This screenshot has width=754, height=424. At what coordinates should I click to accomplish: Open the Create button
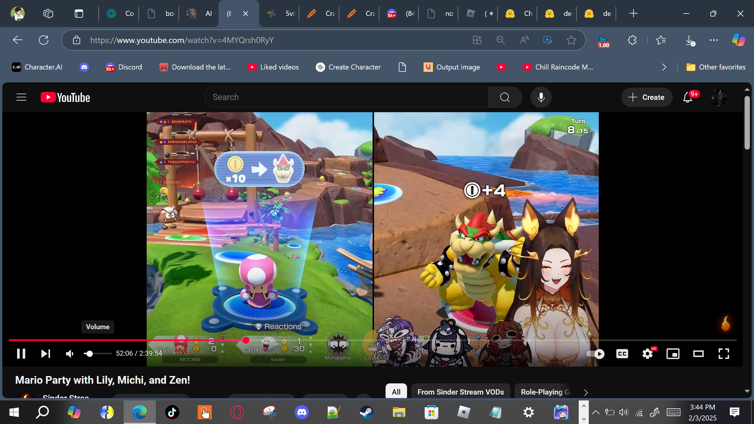tap(647, 97)
